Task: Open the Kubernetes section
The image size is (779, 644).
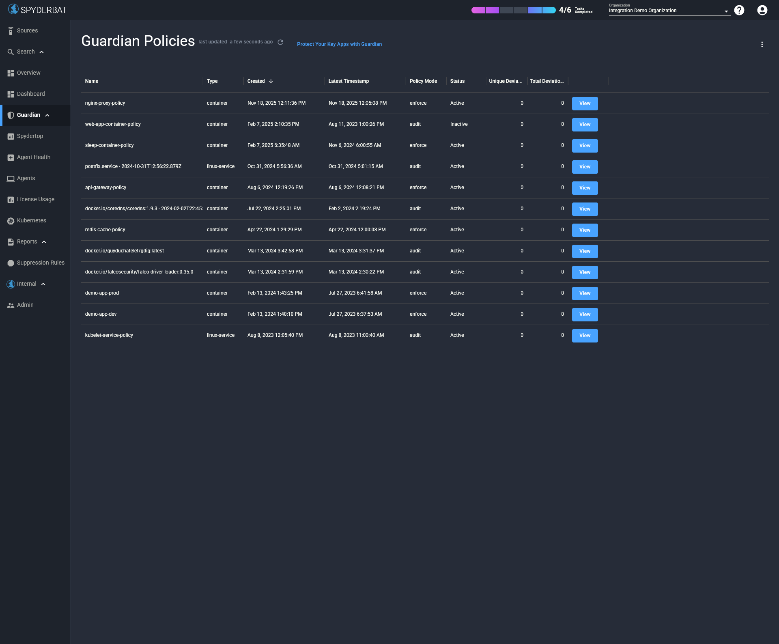Action: click(31, 220)
